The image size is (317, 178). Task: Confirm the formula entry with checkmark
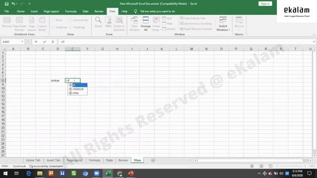pyautogui.click(x=45, y=42)
